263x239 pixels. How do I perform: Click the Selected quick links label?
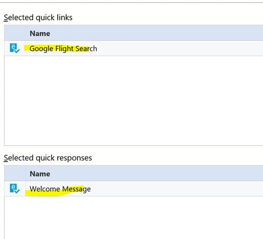(38, 17)
